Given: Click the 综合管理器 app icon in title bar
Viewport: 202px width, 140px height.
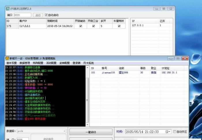Looking at the screenshot, I should pyautogui.click(x=7, y=58).
